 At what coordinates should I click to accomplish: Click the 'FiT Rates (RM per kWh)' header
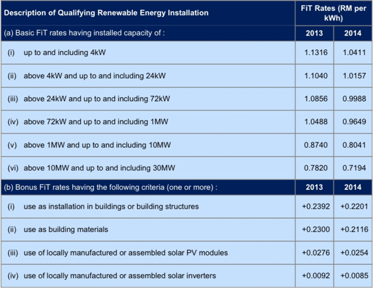pyautogui.click(x=333, y=13)
